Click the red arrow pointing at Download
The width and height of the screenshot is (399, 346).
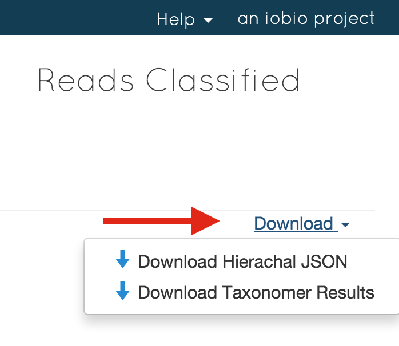[161, 221]
